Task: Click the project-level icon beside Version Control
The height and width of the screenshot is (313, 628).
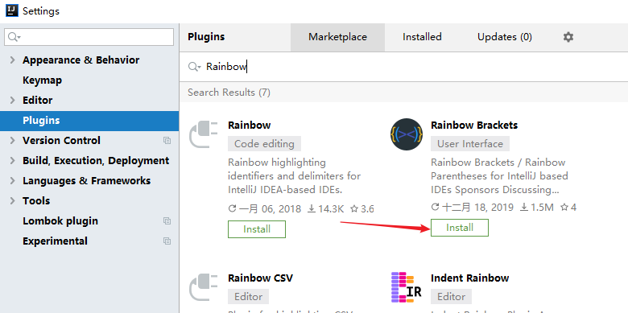Action: (167, 141)
